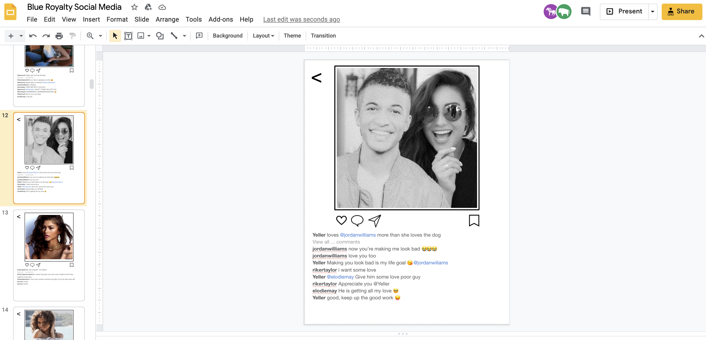Click the print icon
This screenshot has height=340, width=706.
(x=59, y=36)
